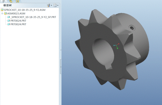Select the hex set screw in the hub
This screenshot has height=105, width=162.
[132, 28]
